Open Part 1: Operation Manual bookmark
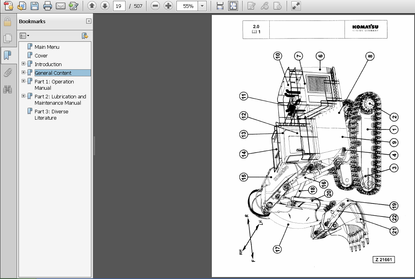415x279 pixels. point(54,85)
